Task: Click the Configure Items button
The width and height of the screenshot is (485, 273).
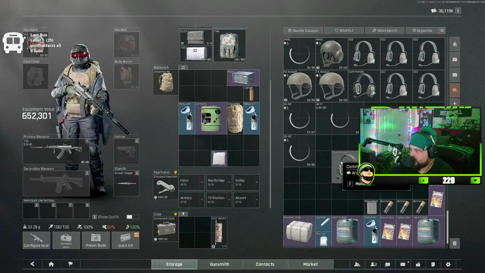Action: 66,240
